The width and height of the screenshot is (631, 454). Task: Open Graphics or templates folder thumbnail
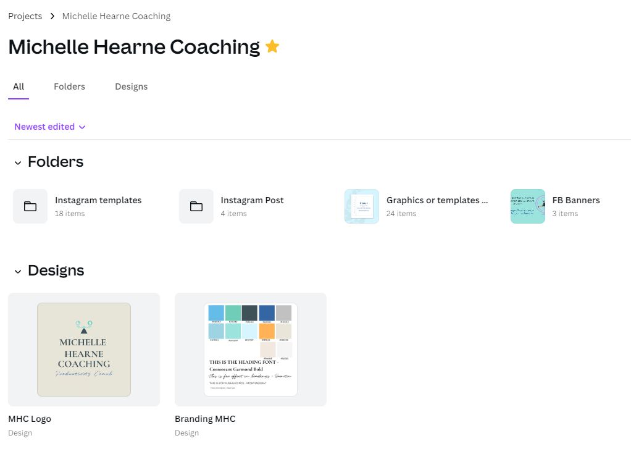tap(362, 206)
